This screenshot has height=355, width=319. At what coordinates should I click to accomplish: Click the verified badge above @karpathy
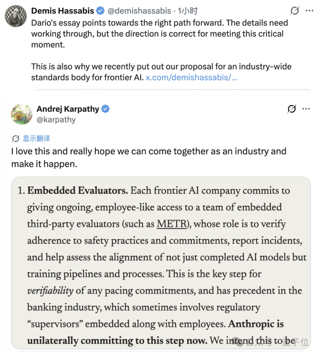coord(105,109)
